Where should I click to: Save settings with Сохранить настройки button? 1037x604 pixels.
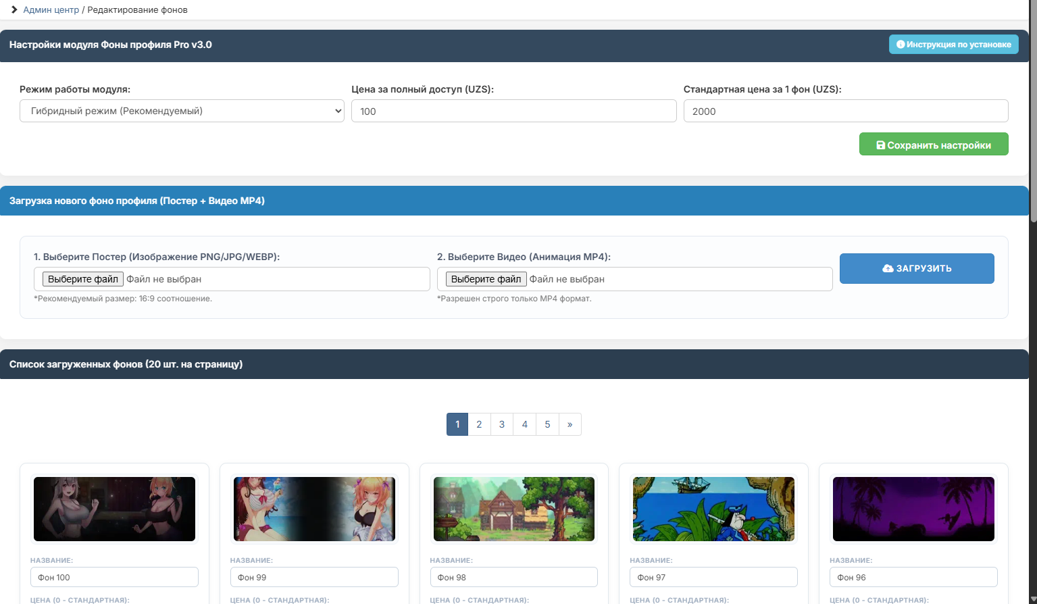click(x=934, y=144)
